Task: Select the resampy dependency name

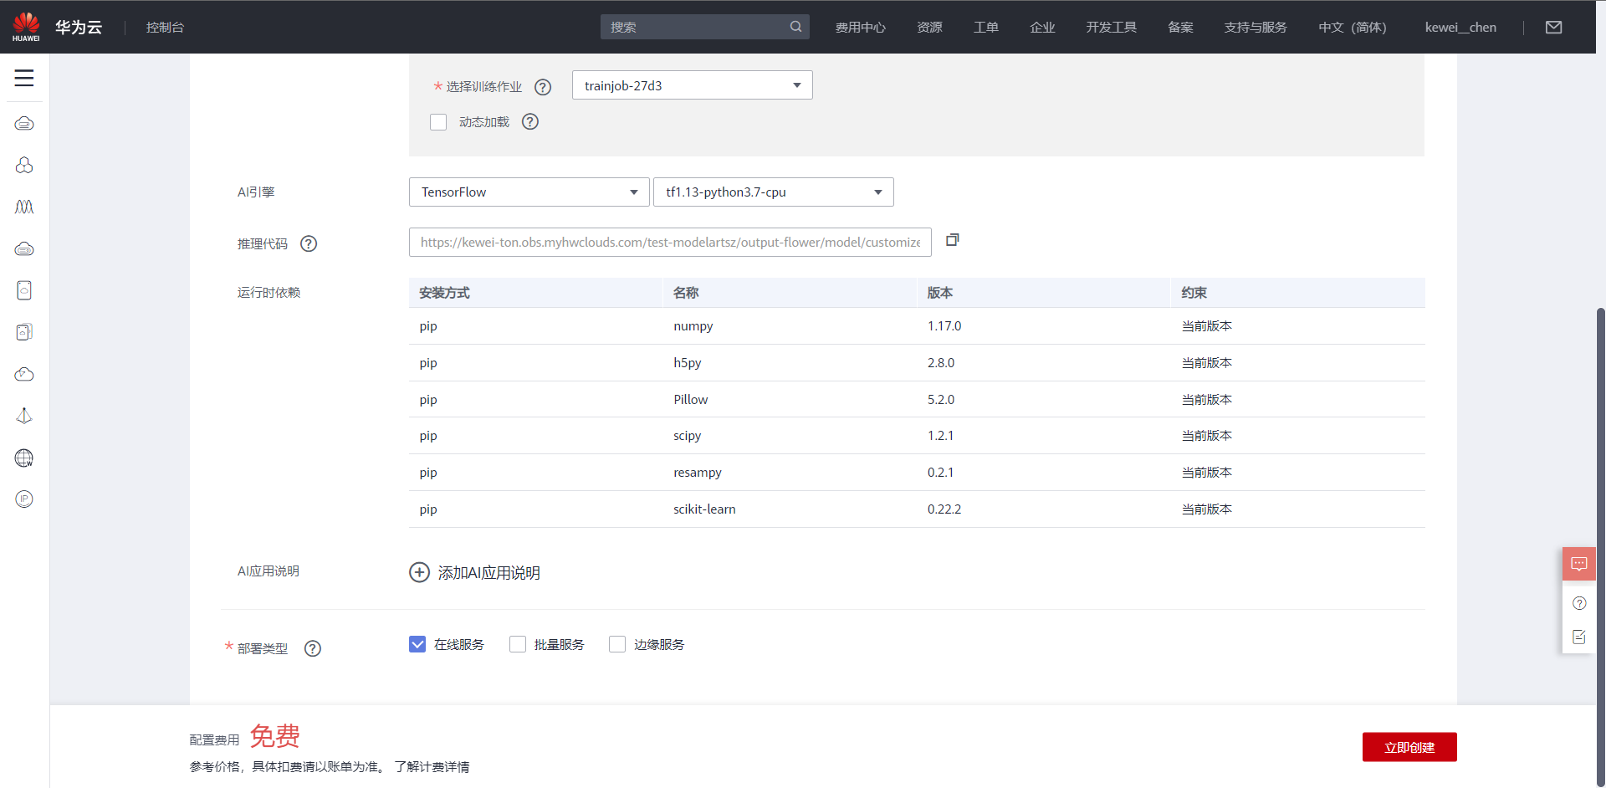Action: [698, 473]
